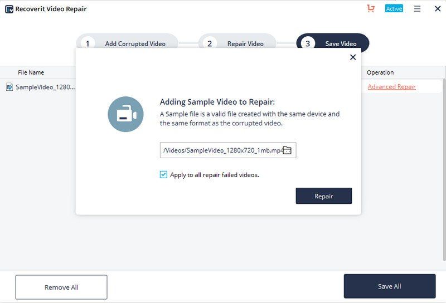Click the Advanced Repair link
Screen dimensions: 446x303
tap(392, 86)
